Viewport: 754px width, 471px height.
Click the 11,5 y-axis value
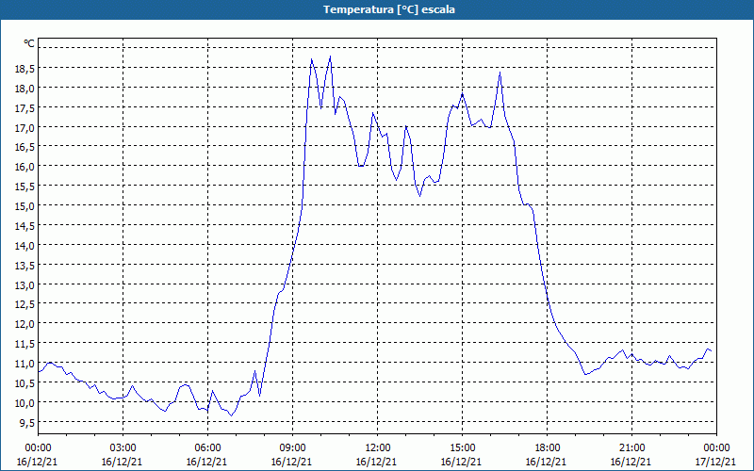click(x=25, y=344)
